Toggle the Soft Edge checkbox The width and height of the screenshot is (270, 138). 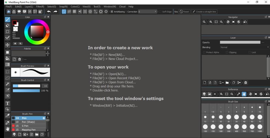click(x=160, y=12)
